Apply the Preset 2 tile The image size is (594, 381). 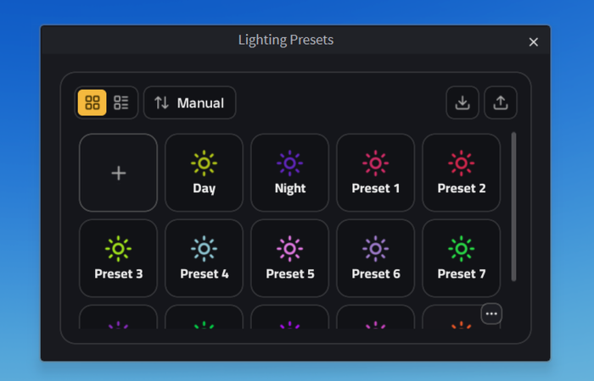(x=462, y=173)
